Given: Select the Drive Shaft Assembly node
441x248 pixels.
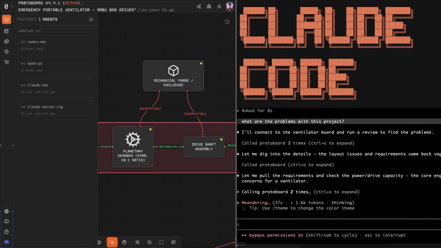Looking at the screenshot, I should 204,147.
